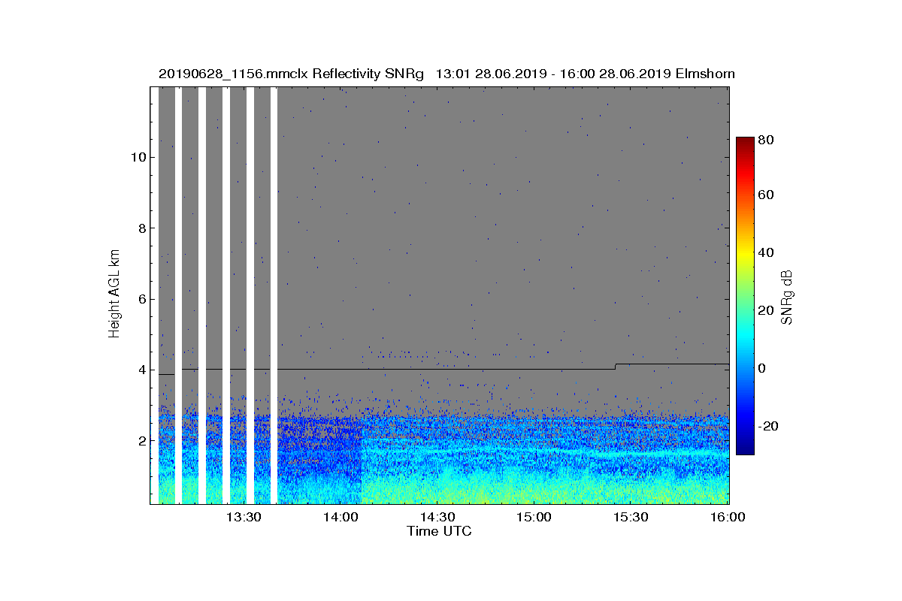The image size is (902, 601).
Task: Click the height tick label 6
Action: click(x=142, y=299)
